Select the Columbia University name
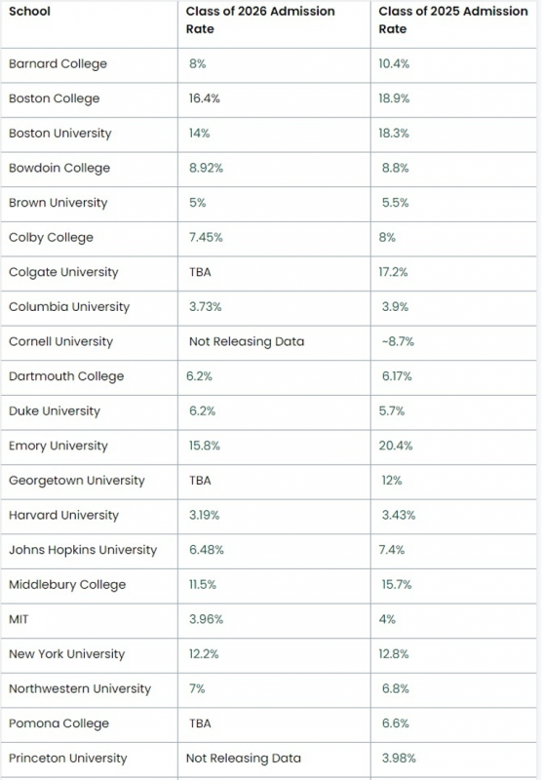542x780 pixels. [69, 307]
